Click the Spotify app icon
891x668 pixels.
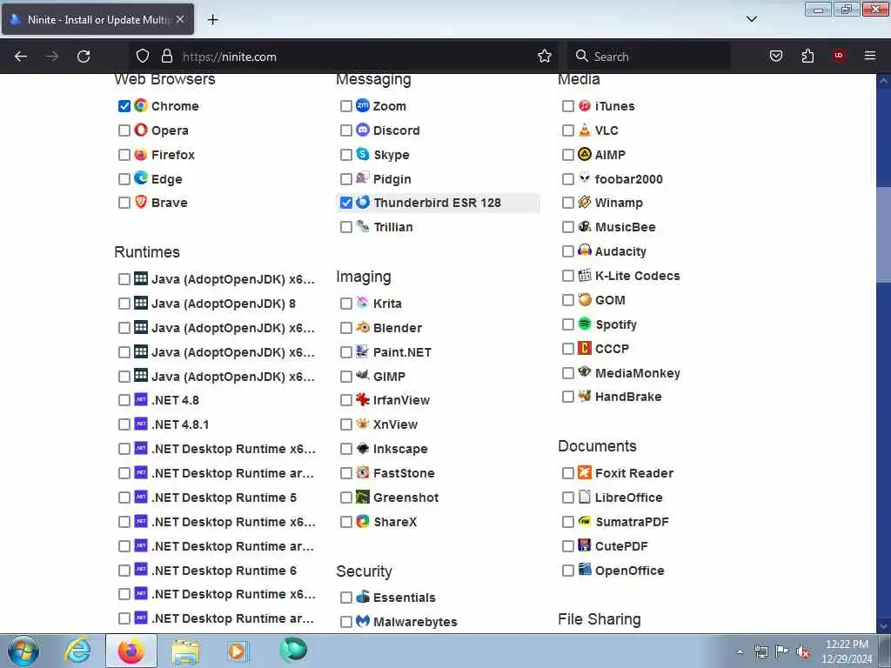pyautogui.click(x=585, y=324)
